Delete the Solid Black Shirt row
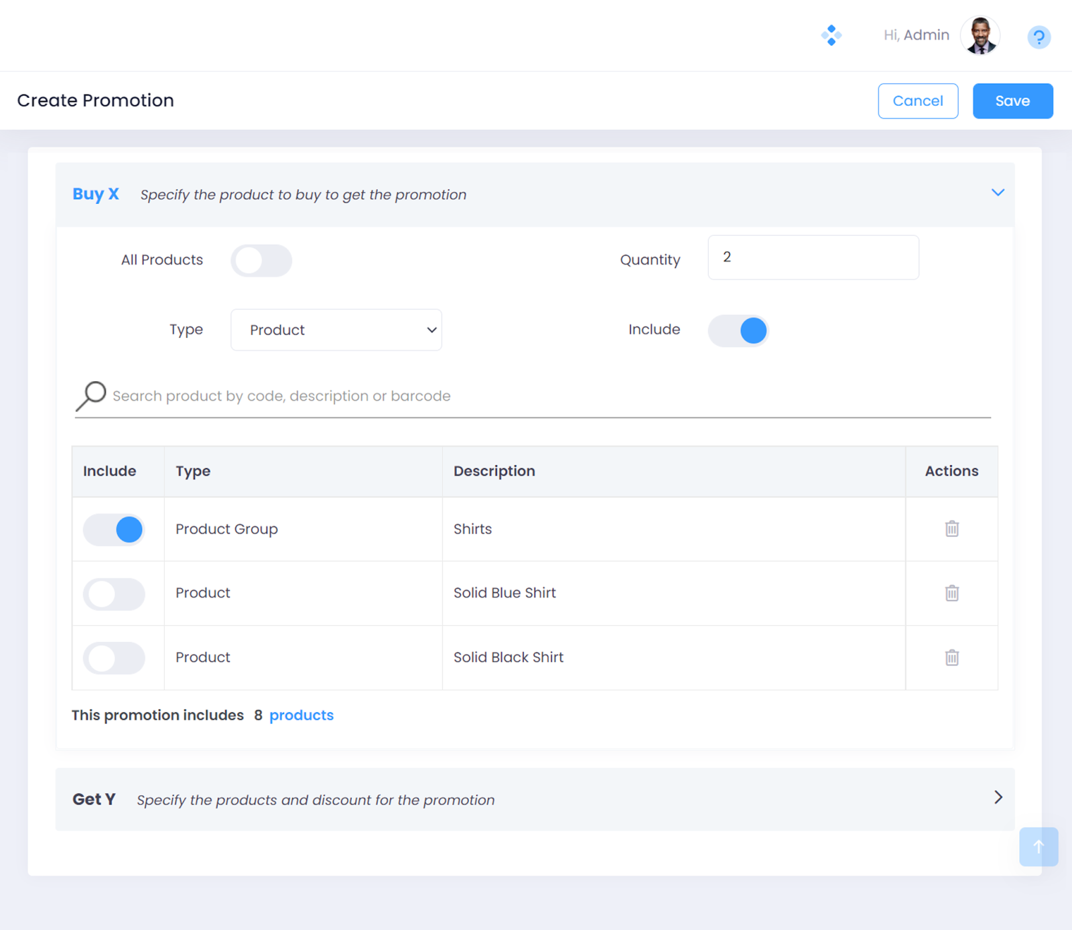 (951, 657)
